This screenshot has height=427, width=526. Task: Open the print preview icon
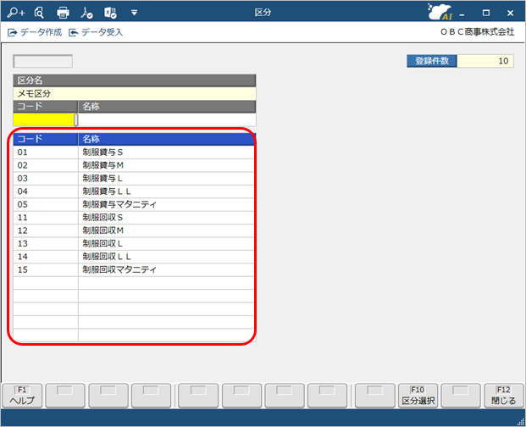[39, 13]
